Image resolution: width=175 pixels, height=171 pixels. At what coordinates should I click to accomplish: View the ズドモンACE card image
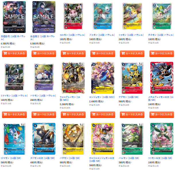[44, 139]
